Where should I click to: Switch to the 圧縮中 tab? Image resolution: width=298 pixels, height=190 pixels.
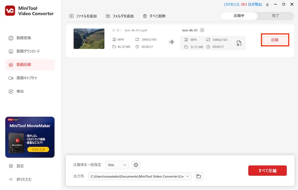coord(239,16)
